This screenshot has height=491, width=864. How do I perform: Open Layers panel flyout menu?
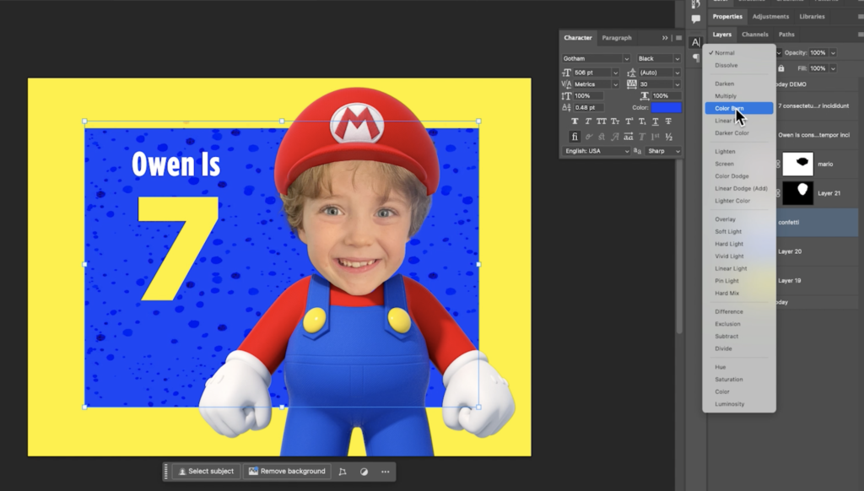tap(860, 34)
